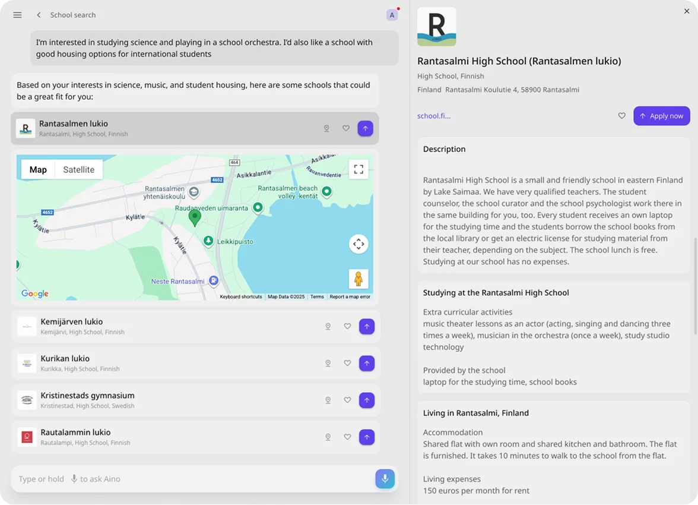This screenshot has height=505, width=698.
Task: Toggle fullscreen map view
Action: pyautogui.click(x=358, y=169)
